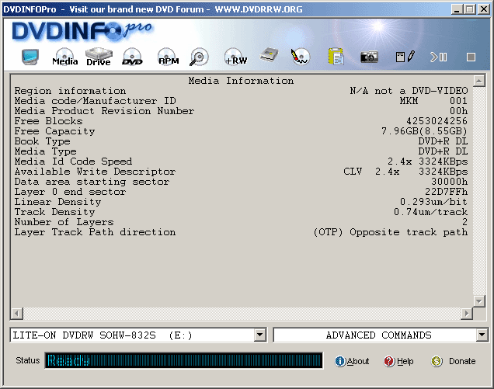This screenshot has height=389, width=494.
Task: Click the 'Linear Density' value 0.293um/bit
Action: point(434,202)
